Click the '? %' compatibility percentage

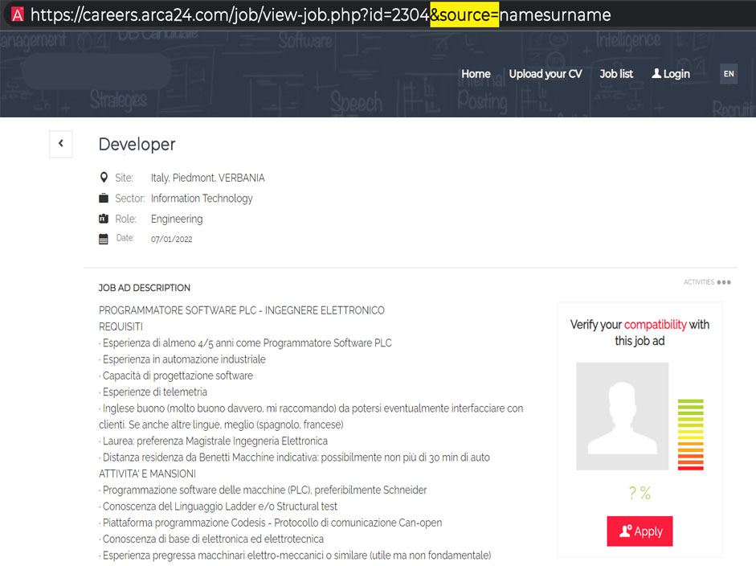point(639,493)
